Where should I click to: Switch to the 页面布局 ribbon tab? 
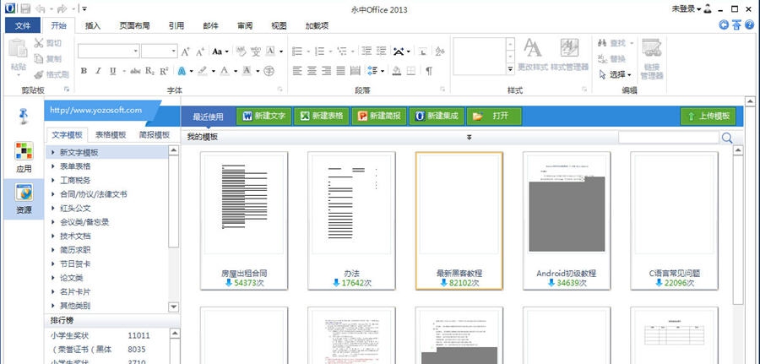click(x=137, y=25)
